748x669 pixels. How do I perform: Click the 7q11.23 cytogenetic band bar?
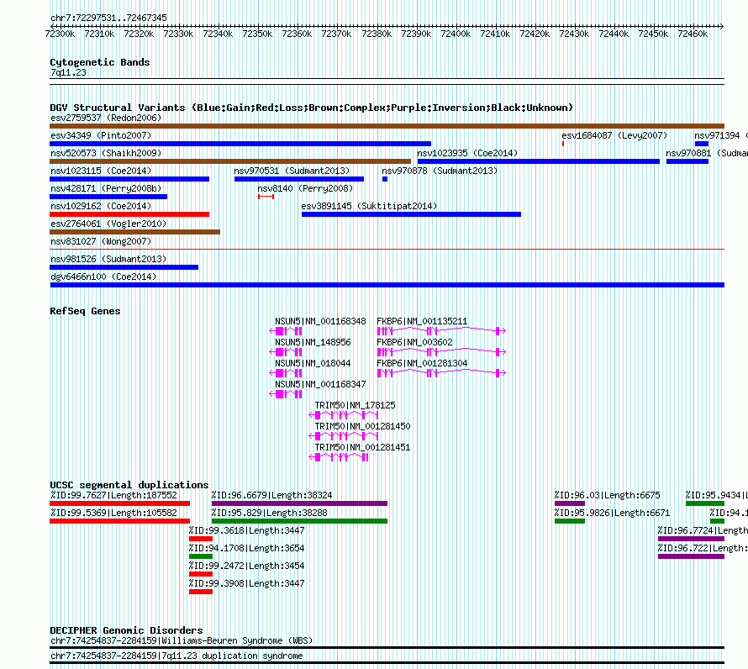(x=387, y=82)
